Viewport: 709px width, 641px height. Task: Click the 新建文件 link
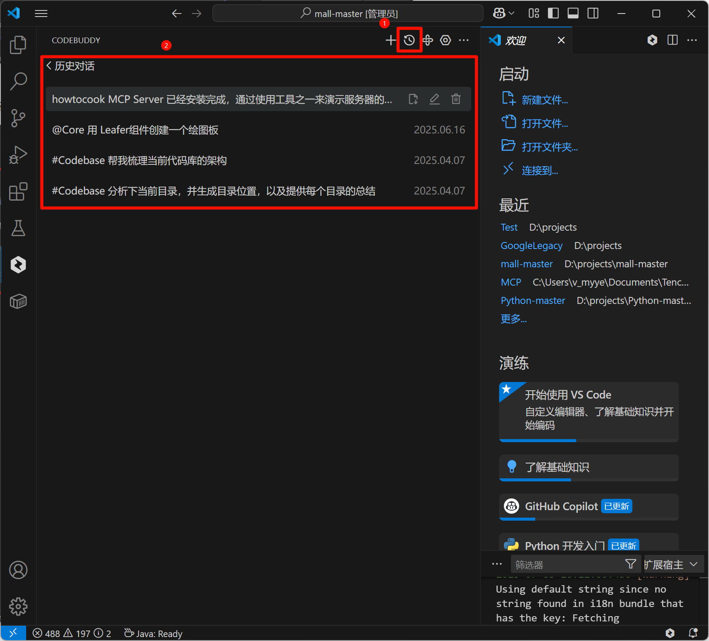[x=544, y=100]
